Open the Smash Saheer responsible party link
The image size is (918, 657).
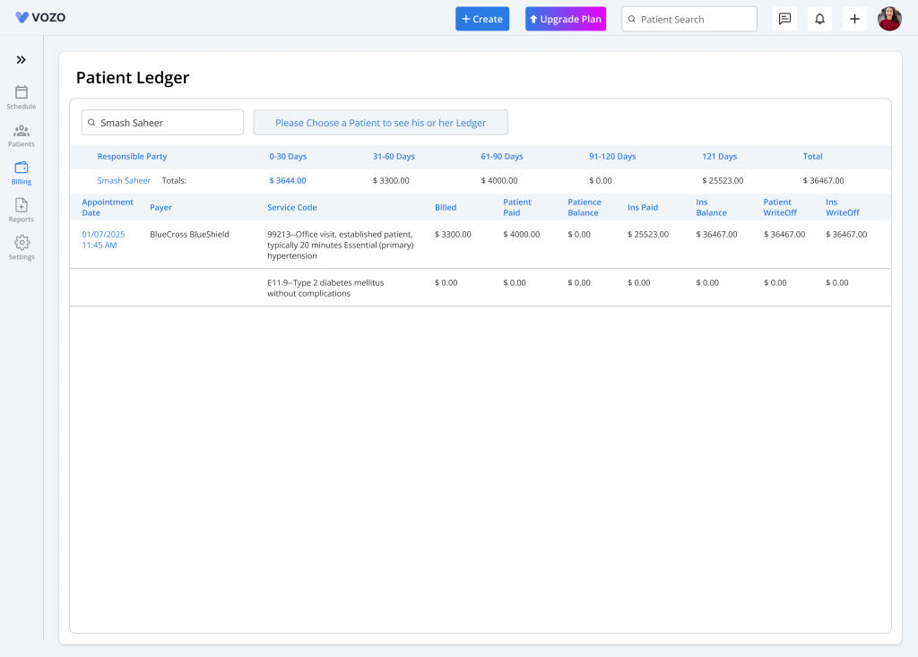tap(124, 180)
